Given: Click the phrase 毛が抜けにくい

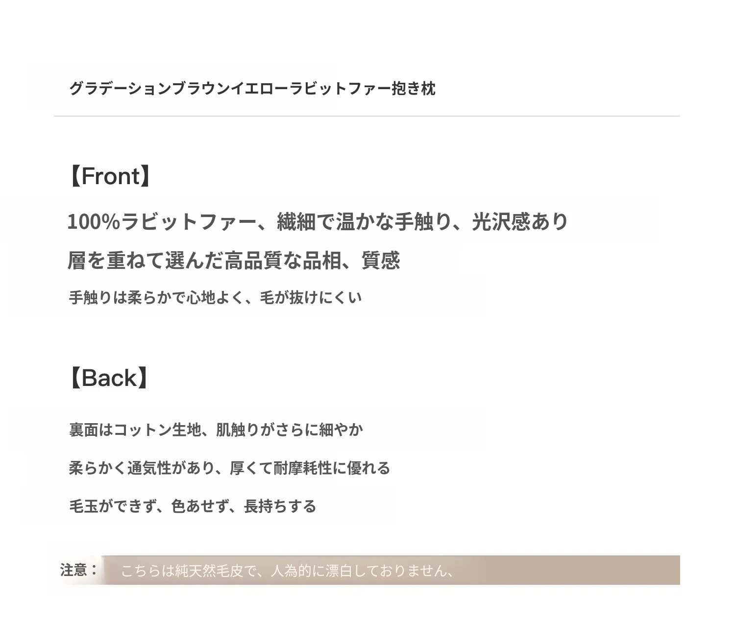Looking at the screenshot, I should pos(311,298).
